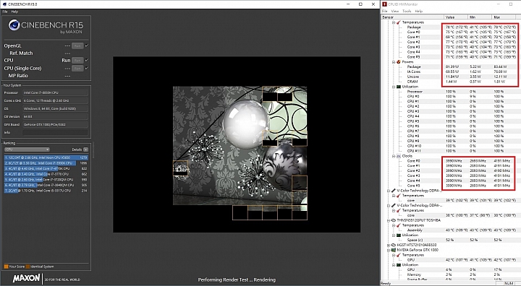
Task: Click the Toshiba drive icon in sensor tree
Action: [x=394, y=220]
